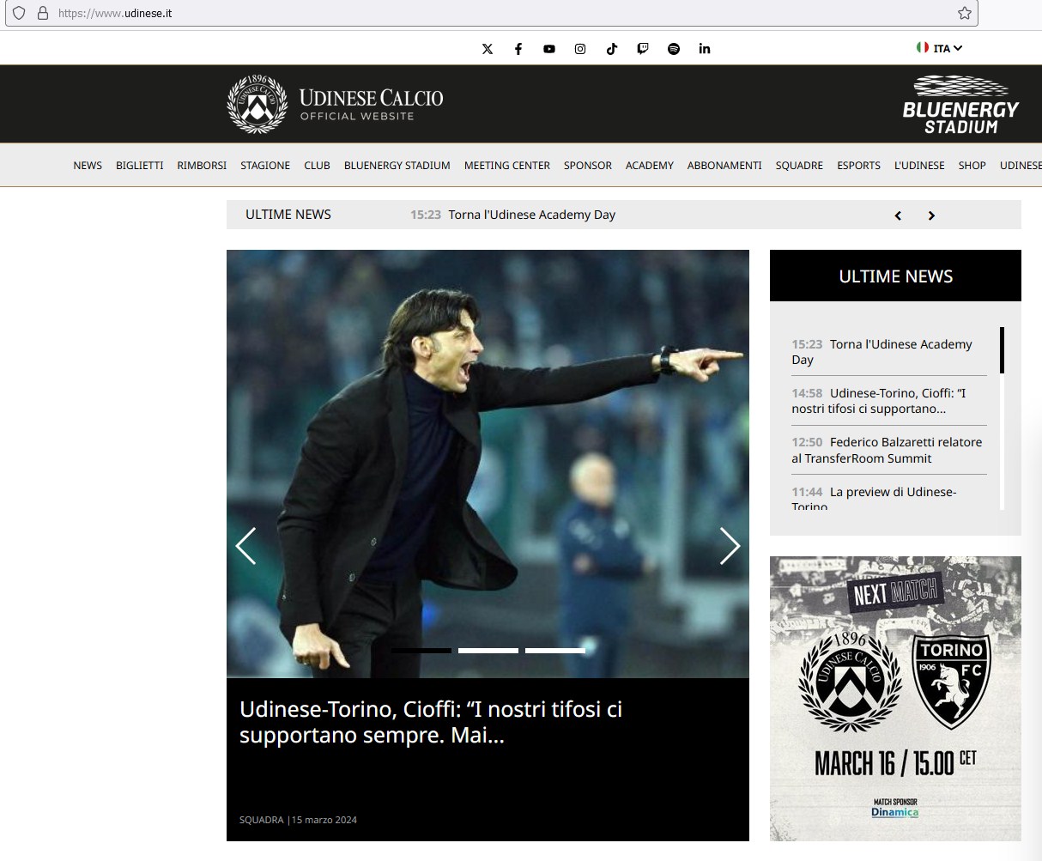Open the hero headline Udinese-Torino, Cioffi
The image size is (1042, 861).
point(431,722)
